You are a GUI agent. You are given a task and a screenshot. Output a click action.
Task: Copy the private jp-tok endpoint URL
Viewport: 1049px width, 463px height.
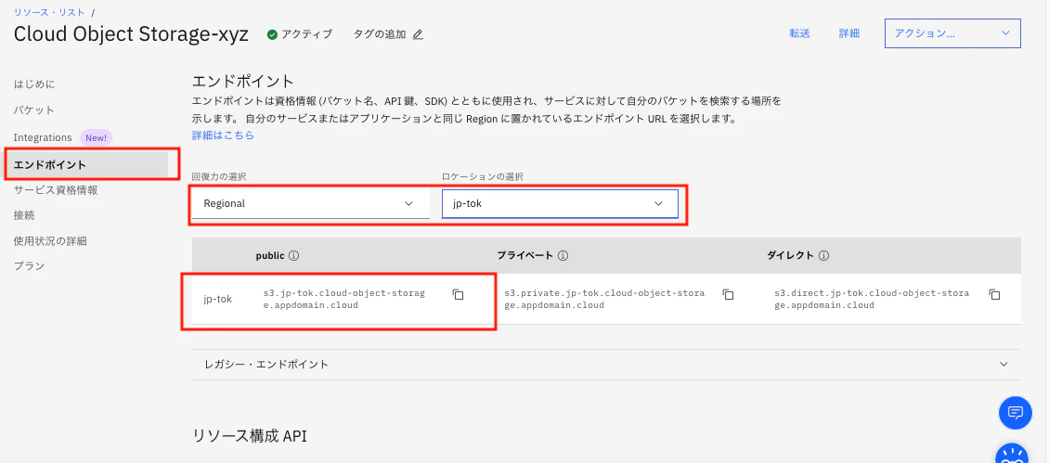coord(729,294)
